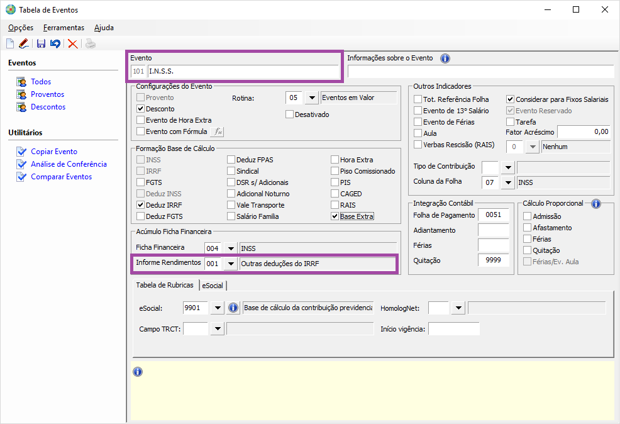620x424 pixels.
Task: Enable the Evento de Férias checkbox
Action: [x=418, y=122]
